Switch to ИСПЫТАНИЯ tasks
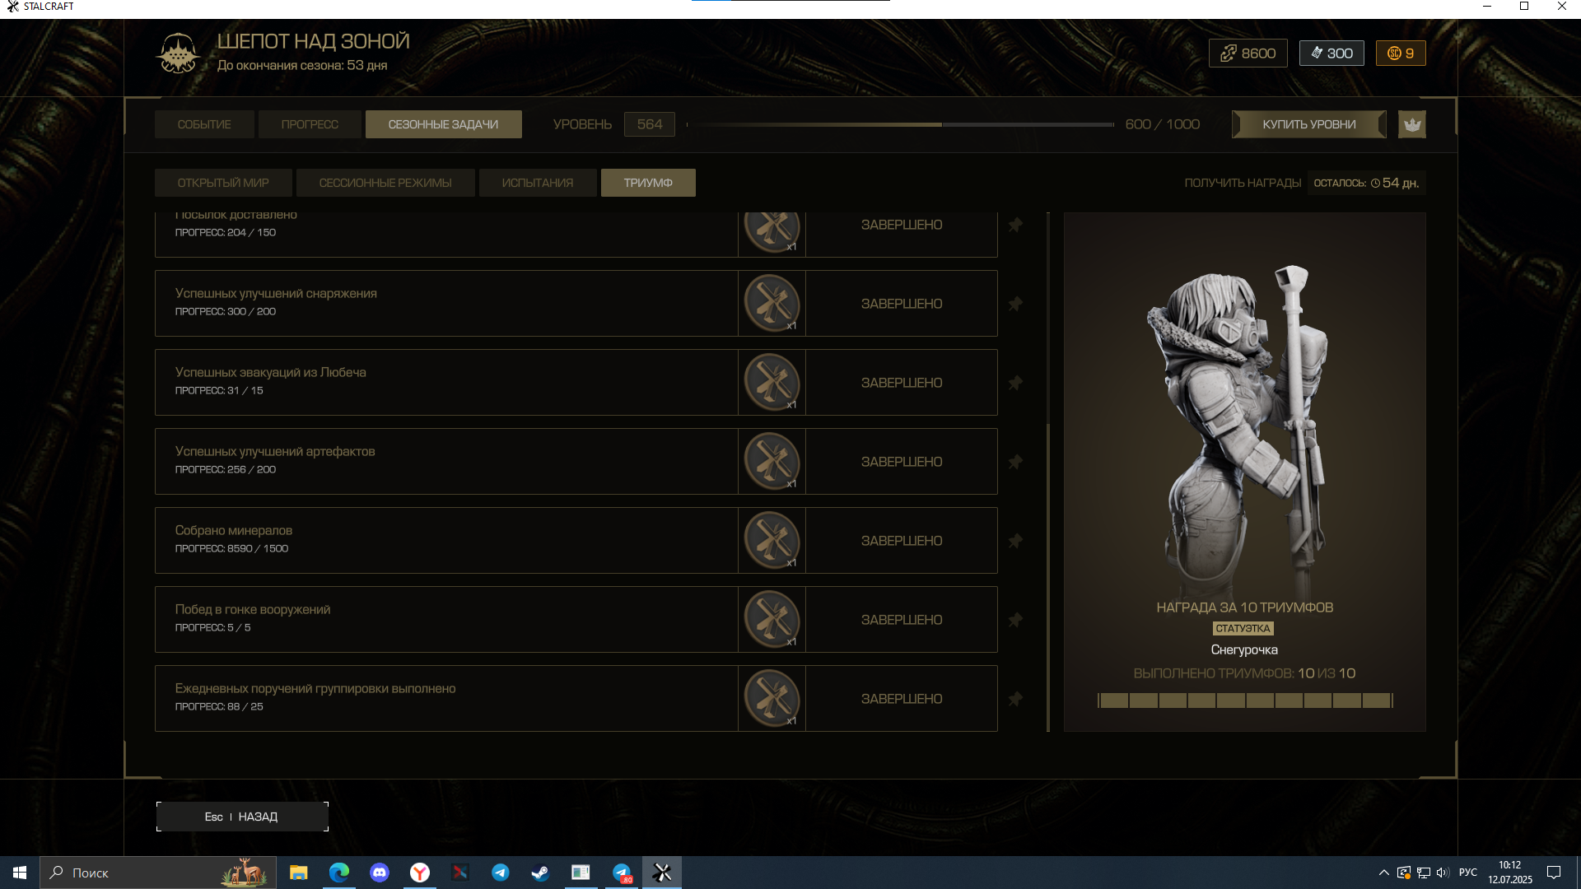1581x889 pixels. [x=538, y=183]
